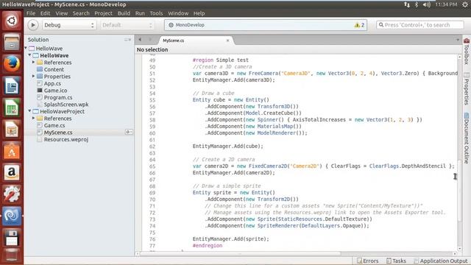Open the Search menu
The image size is (471, 265).
[x=81, y=13]
